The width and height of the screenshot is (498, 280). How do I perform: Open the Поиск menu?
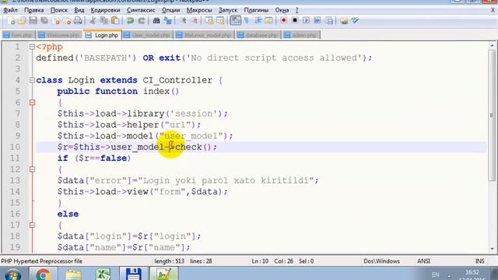tap(59, 10)
